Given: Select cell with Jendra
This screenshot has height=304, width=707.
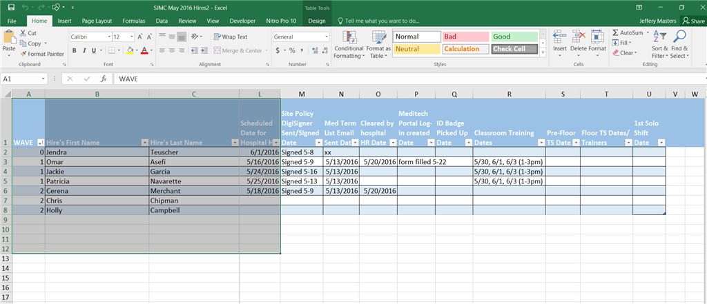Looking at the screenshot, I should click(x=97, y=152).
